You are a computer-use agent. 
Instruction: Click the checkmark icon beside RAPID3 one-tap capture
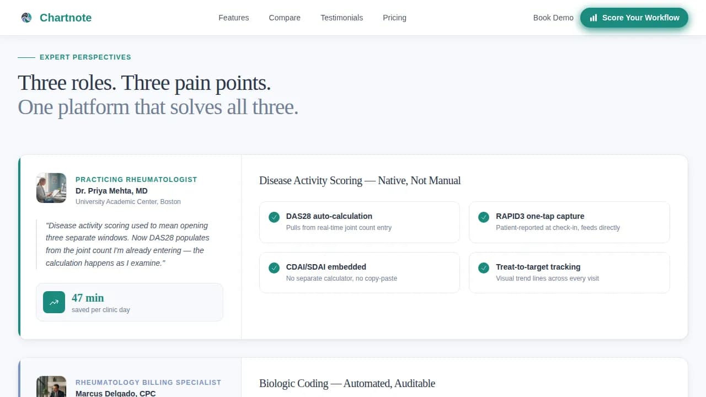pyautogui.click(x=484, y=217)
